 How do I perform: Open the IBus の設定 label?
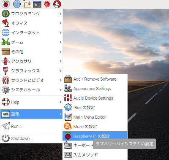[84, 108]
